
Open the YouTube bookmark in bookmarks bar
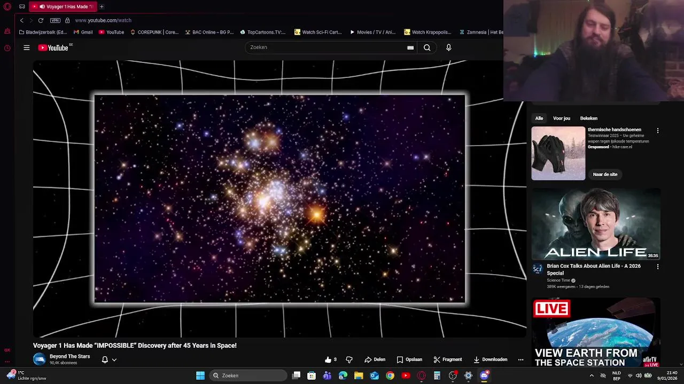coord(111,32)
